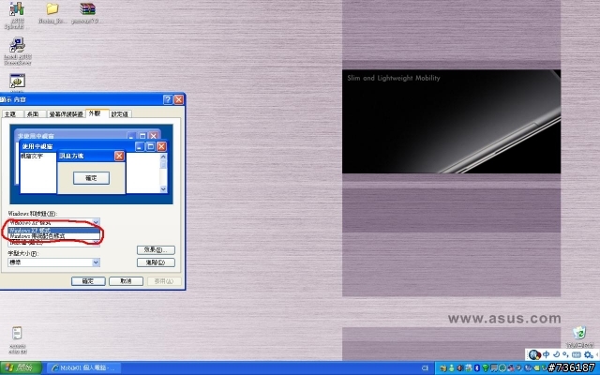Click the help question-mark button in the dialog title bar
Image resolution: width=600 pixels, height=375 pixels.
click(168, 99)
